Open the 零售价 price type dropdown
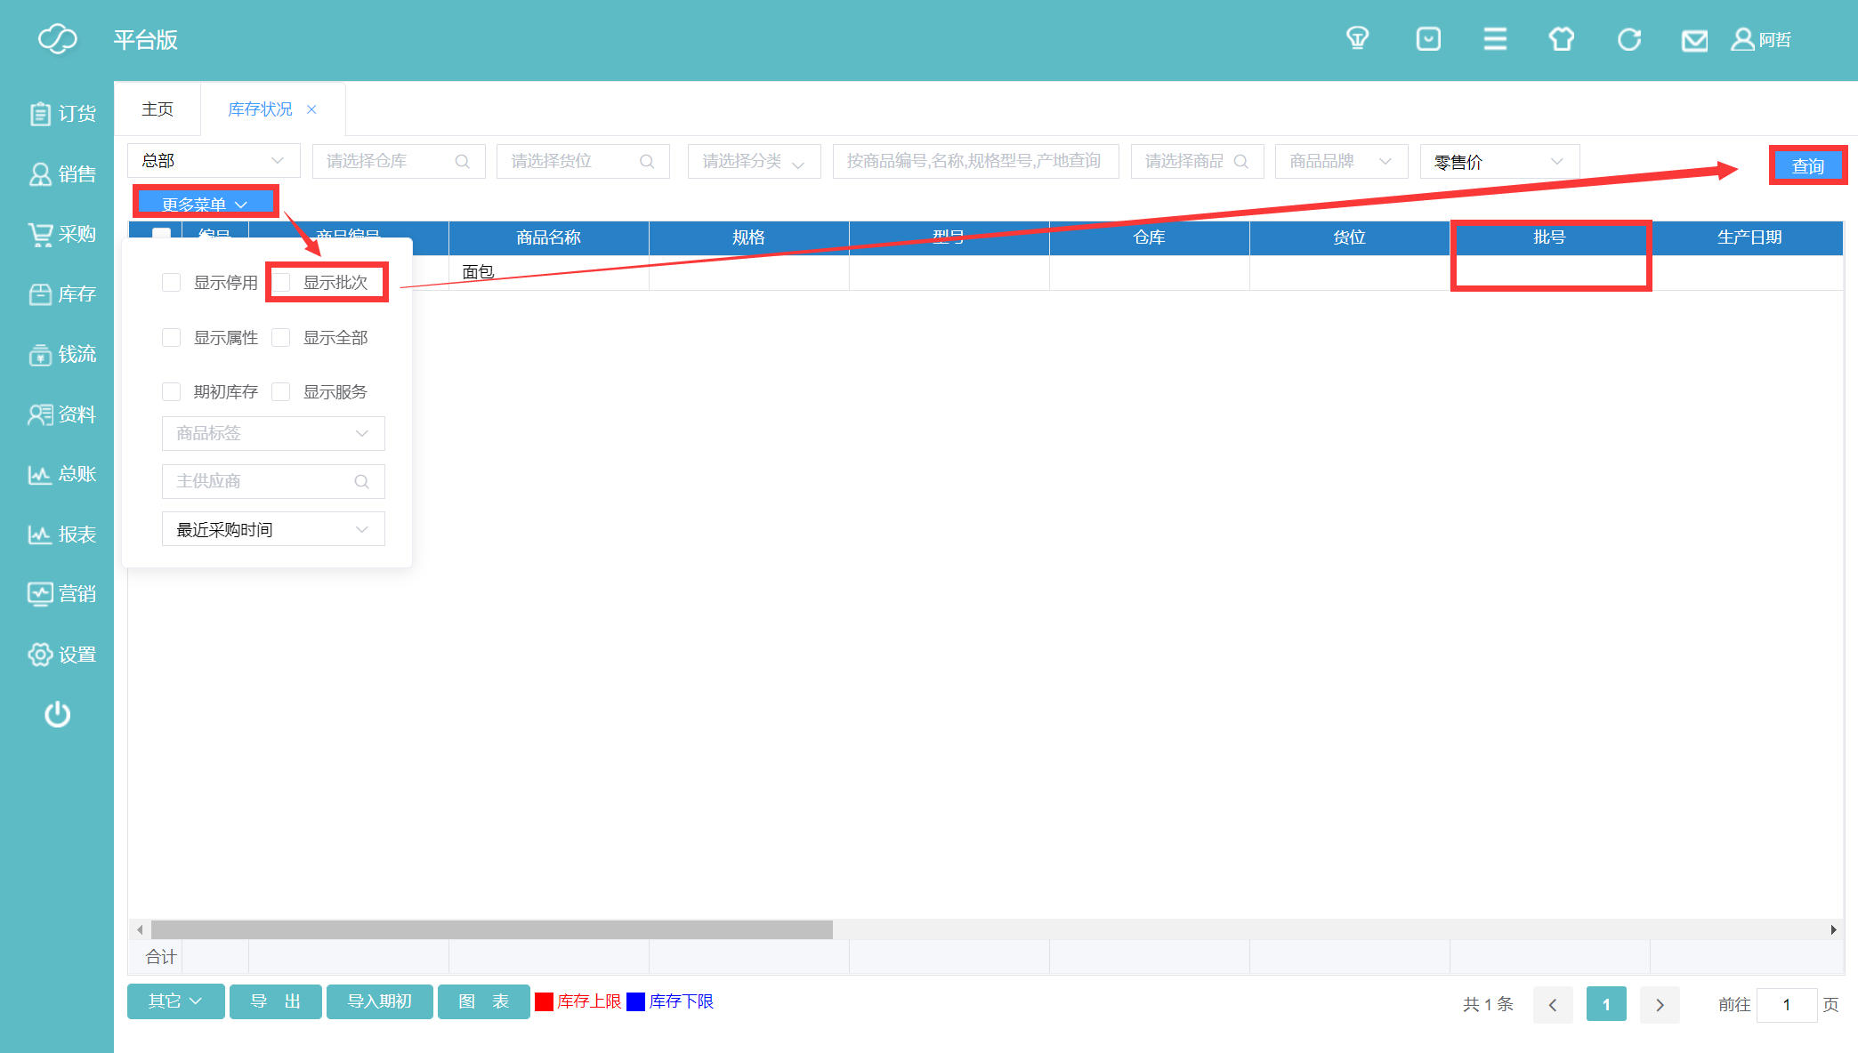Image resolution: width=1858 pixels, height=1053 pixels. 1499,162
